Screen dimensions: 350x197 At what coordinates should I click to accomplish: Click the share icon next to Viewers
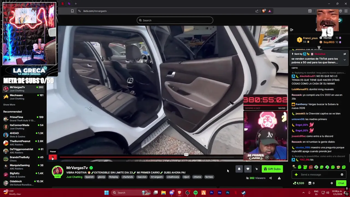click(x=270, y=178)
